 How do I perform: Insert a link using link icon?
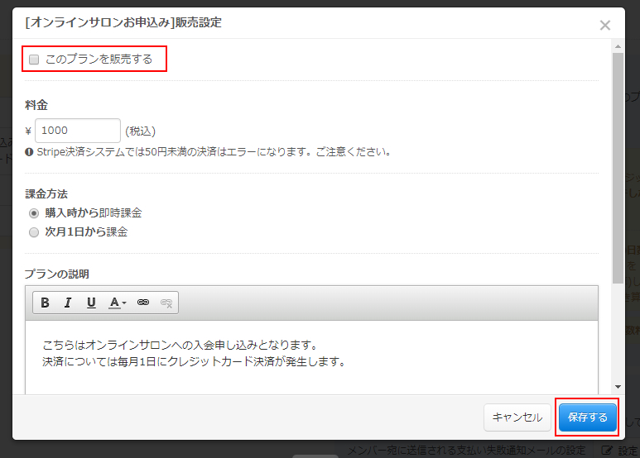[x=143, y=303]
